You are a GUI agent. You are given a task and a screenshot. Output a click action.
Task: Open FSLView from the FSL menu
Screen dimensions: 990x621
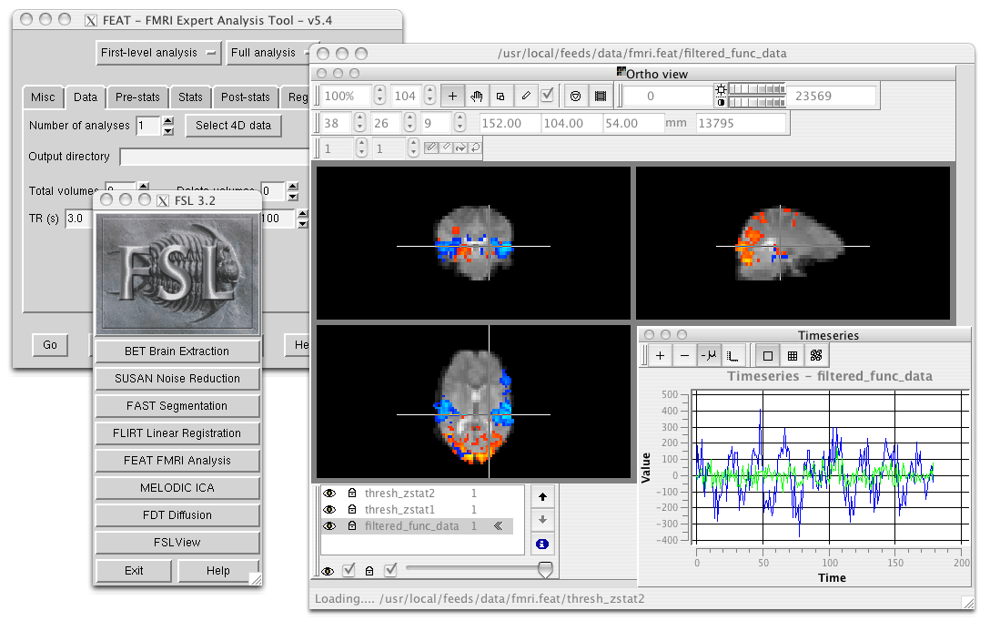click(x=177, y=542)
